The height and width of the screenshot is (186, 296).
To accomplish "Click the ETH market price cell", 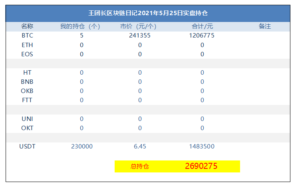I will tap(140, 45).
